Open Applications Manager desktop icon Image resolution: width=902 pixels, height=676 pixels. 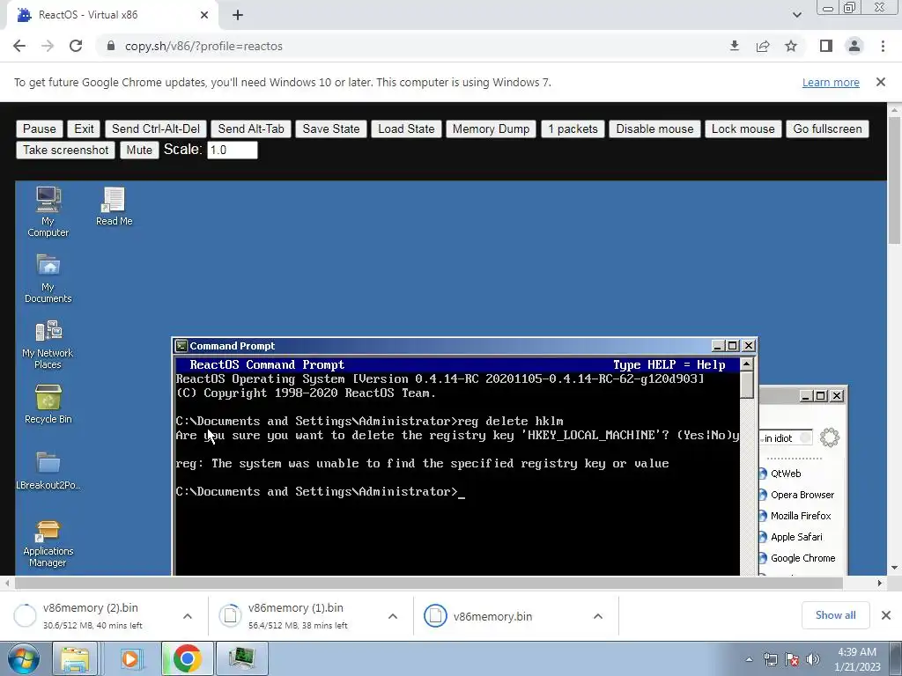pos(48,543)
